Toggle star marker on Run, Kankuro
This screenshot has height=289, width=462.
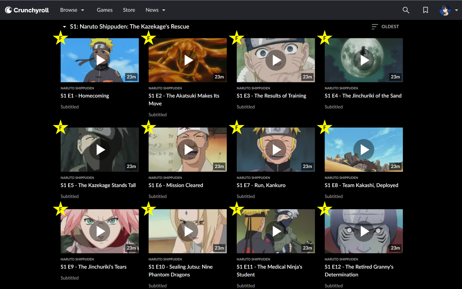237,127
